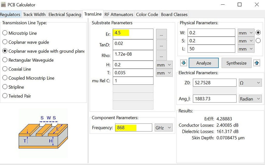
Task: Click inside the highlighted Frequency input field
Action: pos(133,127)
